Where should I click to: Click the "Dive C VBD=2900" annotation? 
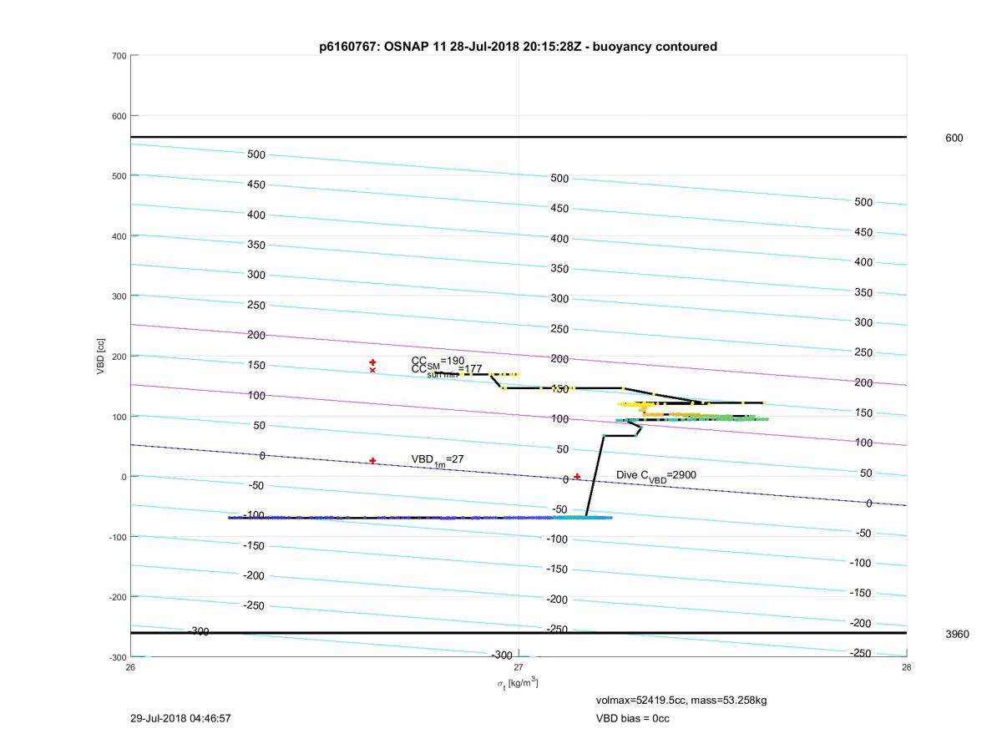point(656,475)
